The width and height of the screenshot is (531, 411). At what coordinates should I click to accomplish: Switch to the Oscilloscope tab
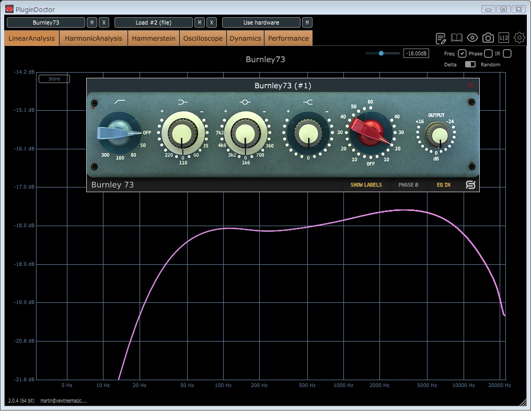[203, 39]
